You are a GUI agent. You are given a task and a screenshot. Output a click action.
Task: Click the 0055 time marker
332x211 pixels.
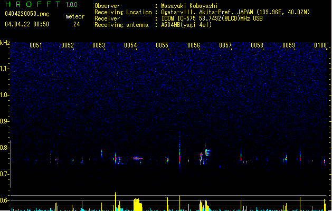(162, 45)
